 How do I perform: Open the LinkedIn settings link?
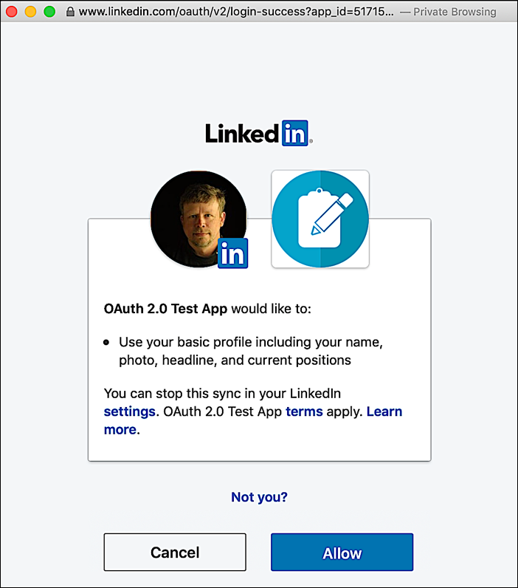[129, 411]
